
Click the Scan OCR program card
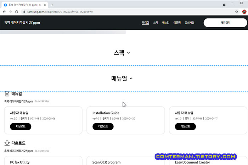coord(125,161)
